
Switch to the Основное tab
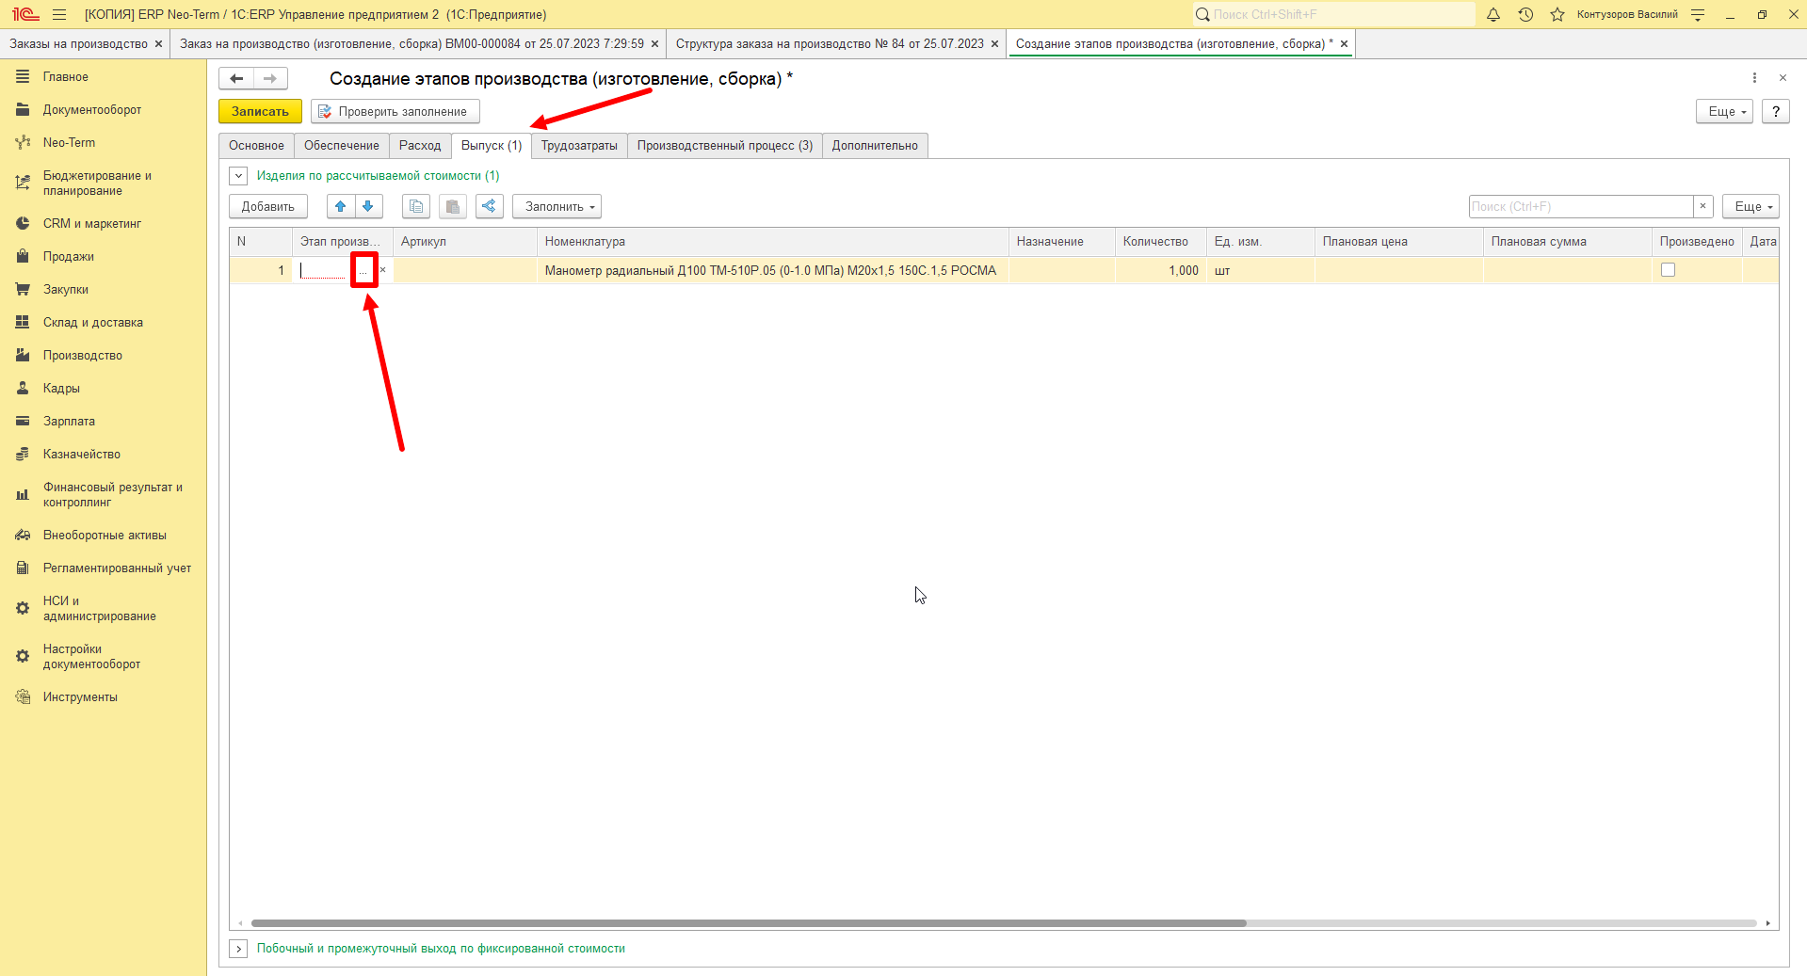[x=256, y=145]
